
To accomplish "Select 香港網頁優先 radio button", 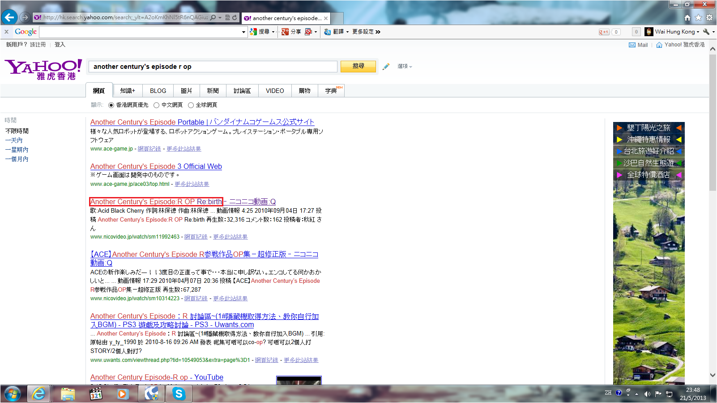I will (x=111, y=105).
